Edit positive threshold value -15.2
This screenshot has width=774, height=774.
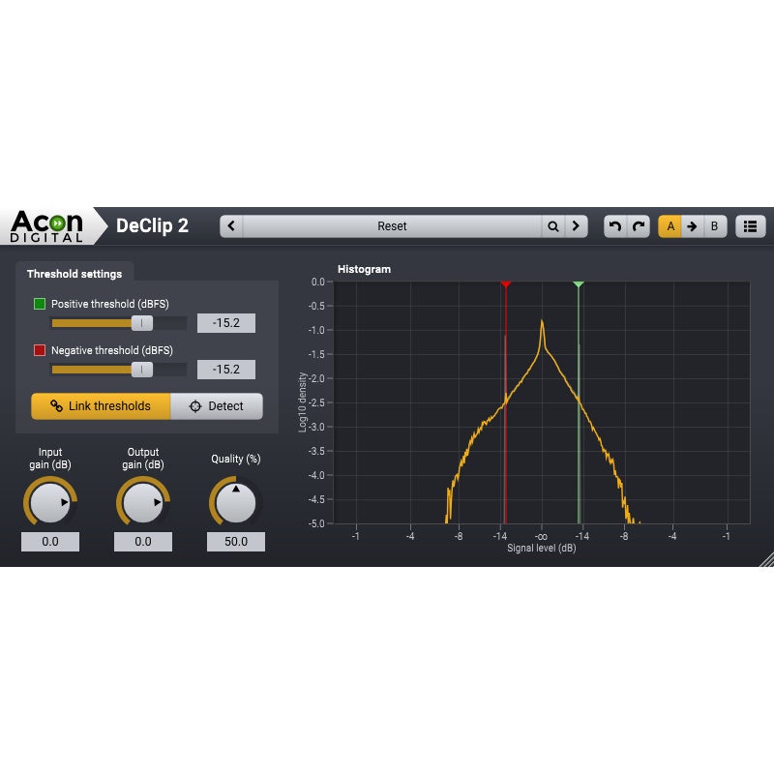(x=226, y=323)
